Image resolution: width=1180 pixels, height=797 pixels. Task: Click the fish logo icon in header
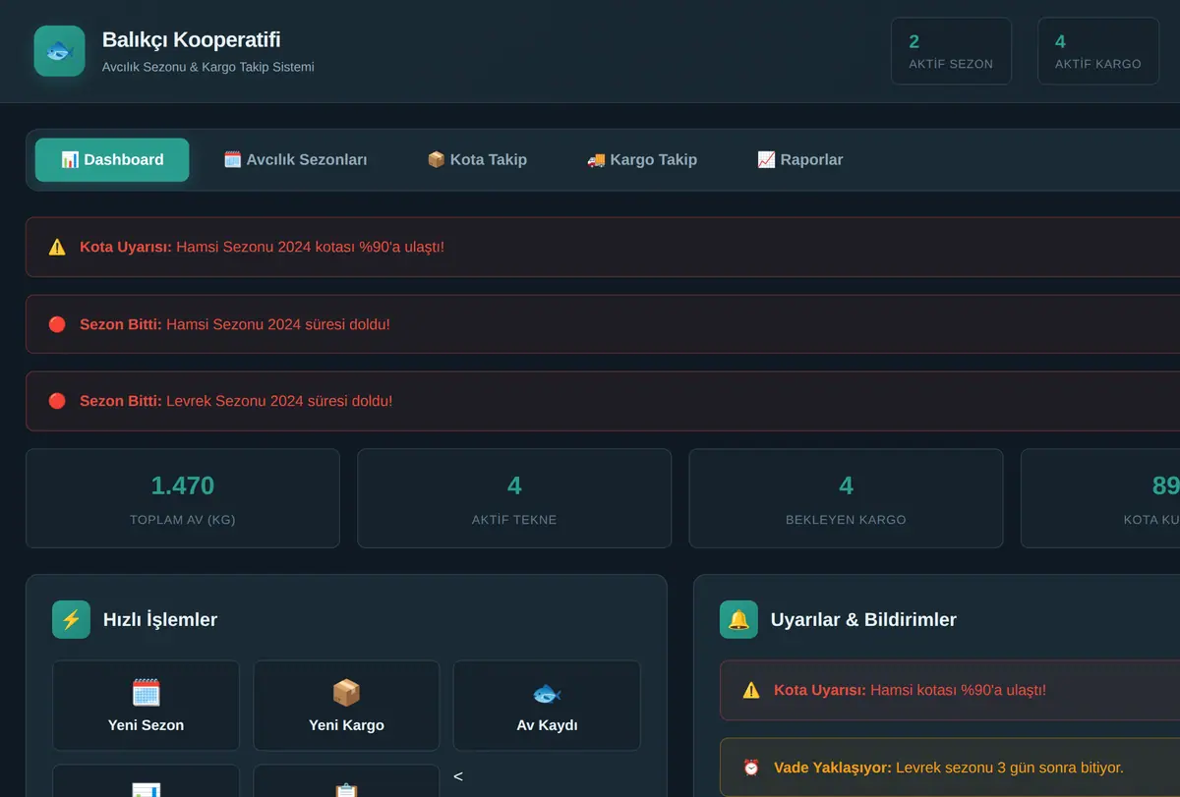(x=59, y=51)
